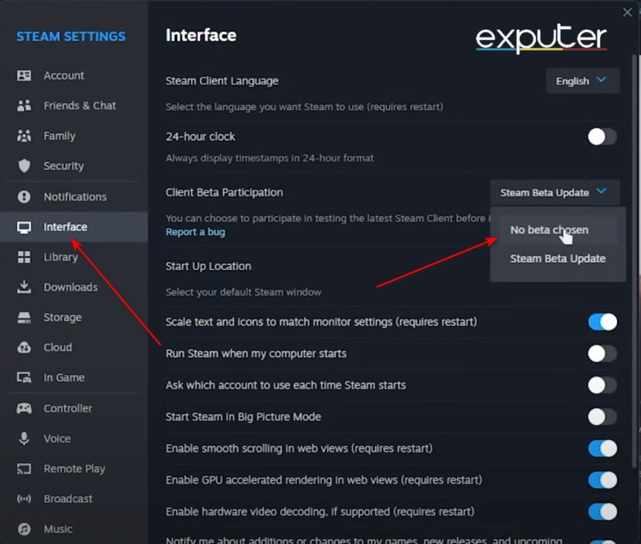The width and height of the screenshot is (641, 544).
Task: Click the Security shield icon
Action: (x=24, y=166)
